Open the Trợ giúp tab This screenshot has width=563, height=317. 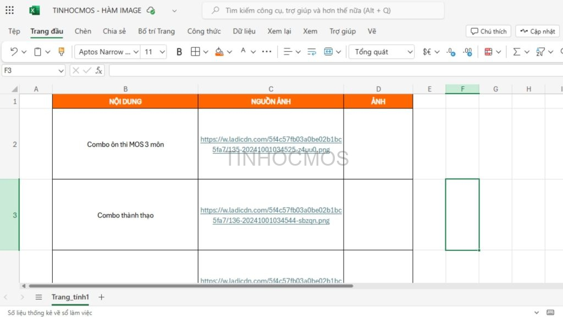coord(343,31)
